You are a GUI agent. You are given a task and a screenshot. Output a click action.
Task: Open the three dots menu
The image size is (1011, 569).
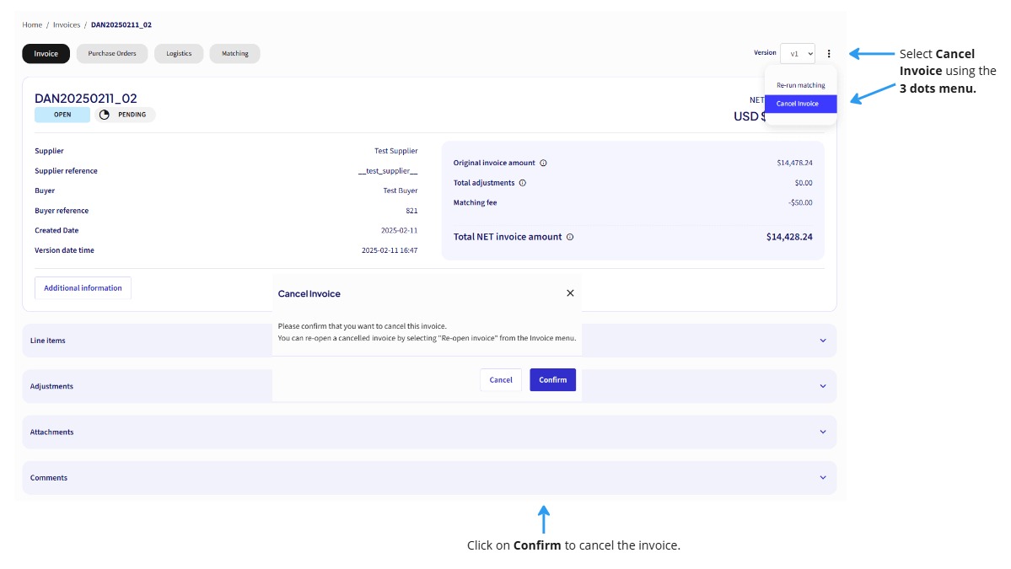829,53
